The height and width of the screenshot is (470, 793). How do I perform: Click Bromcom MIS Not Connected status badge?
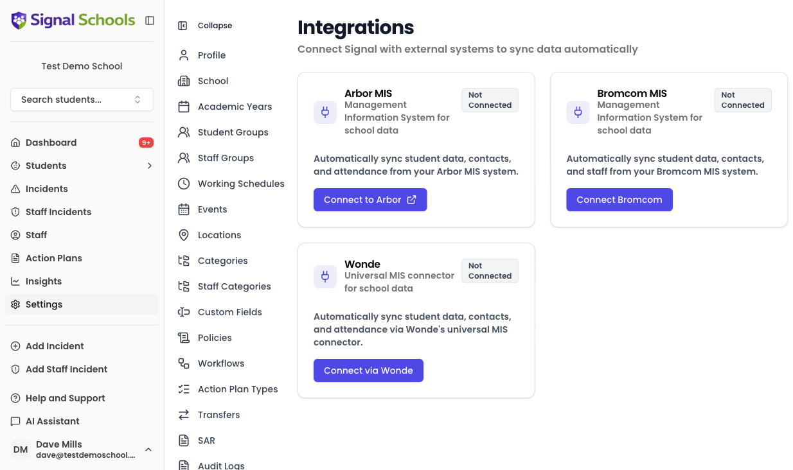click(x=743, y=100)
